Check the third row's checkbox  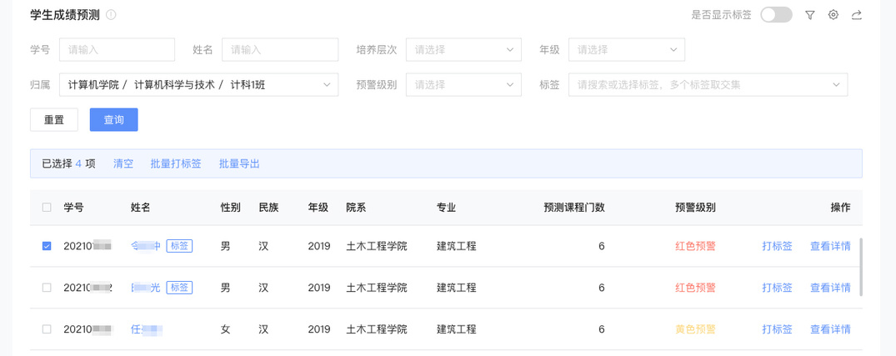coord(47,329)
